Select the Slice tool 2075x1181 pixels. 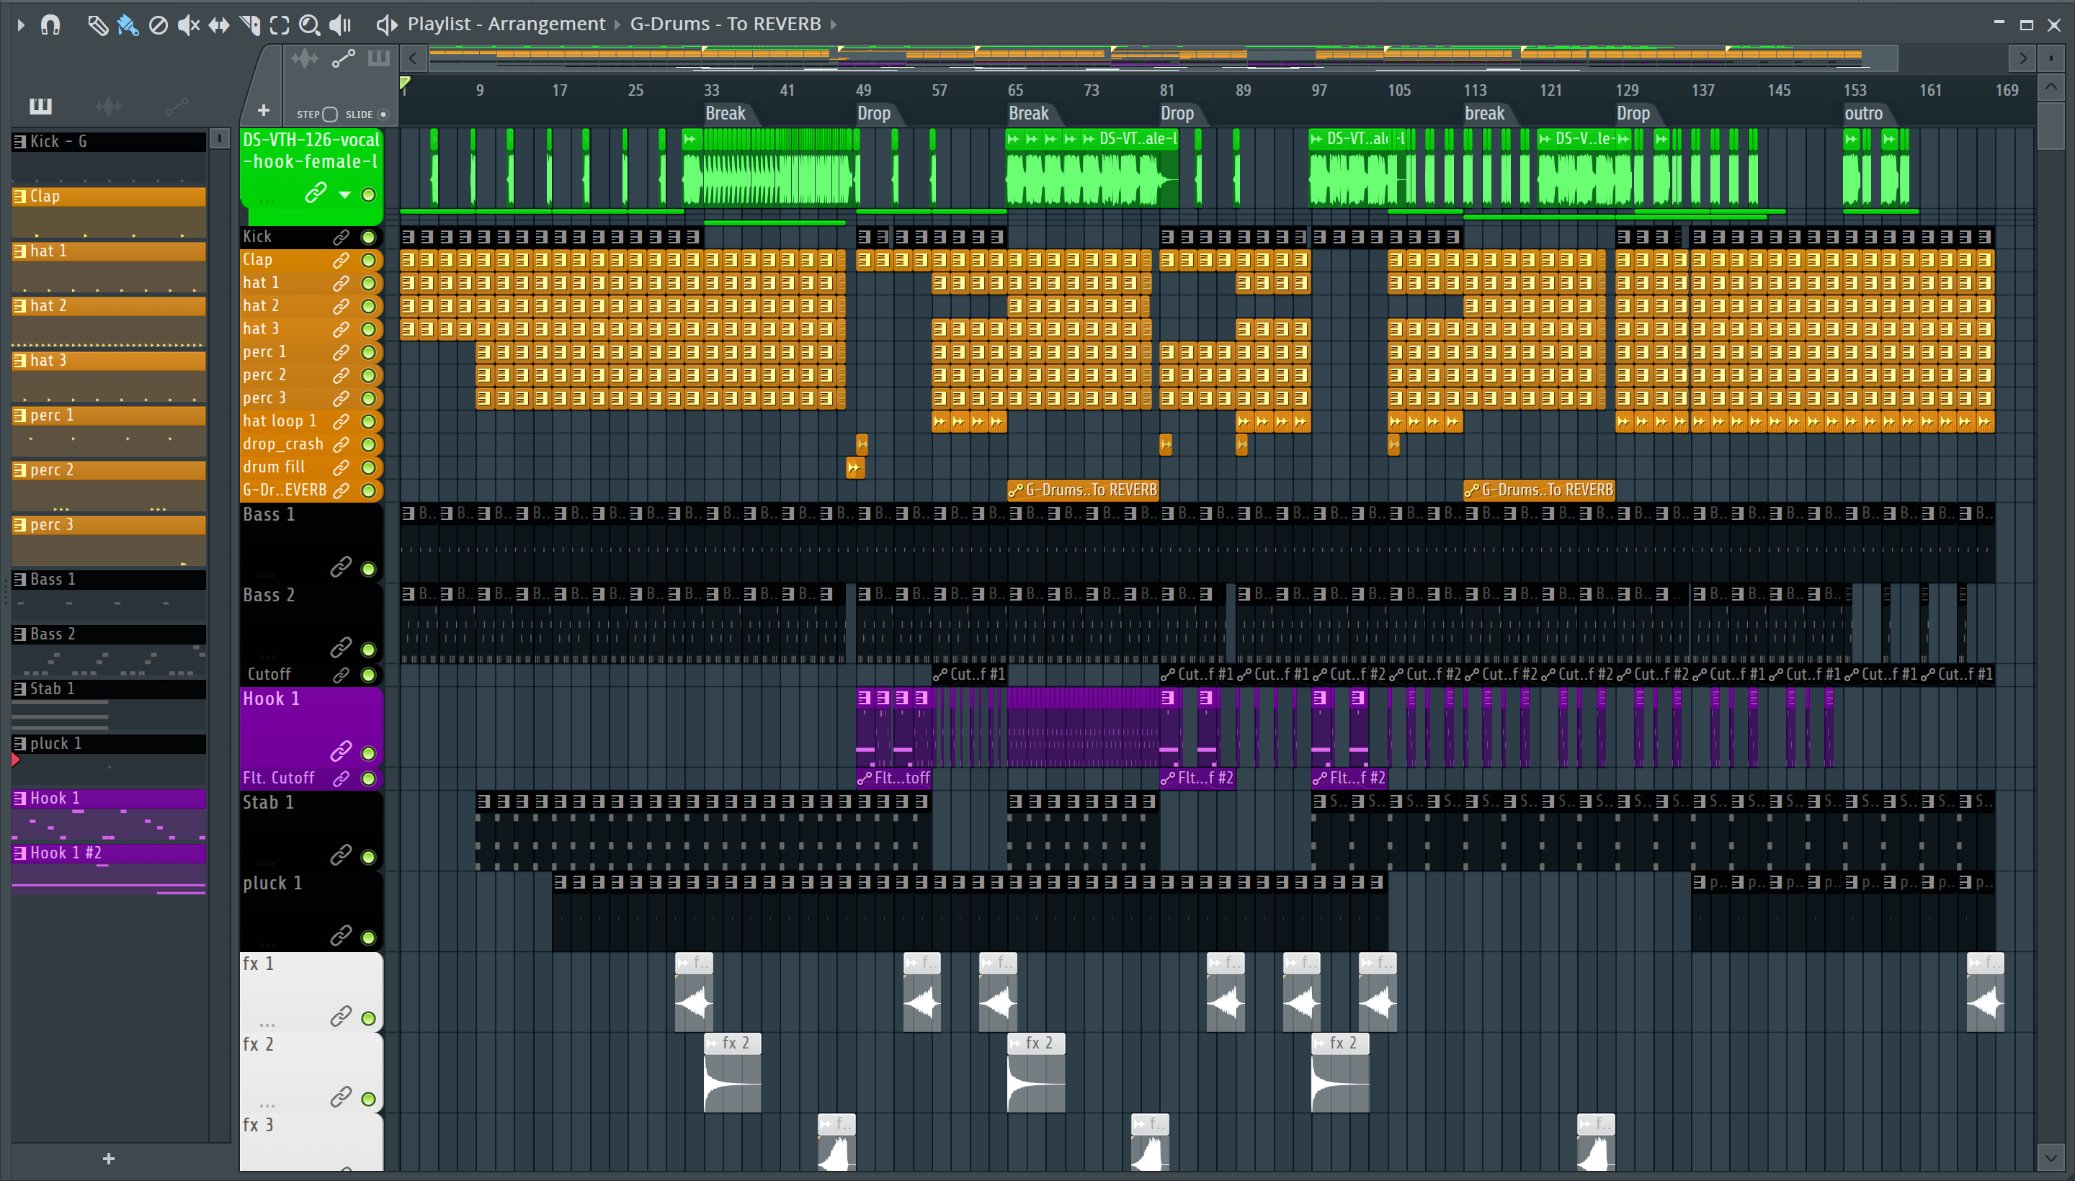pyautogui.click(x=250, y=24)
